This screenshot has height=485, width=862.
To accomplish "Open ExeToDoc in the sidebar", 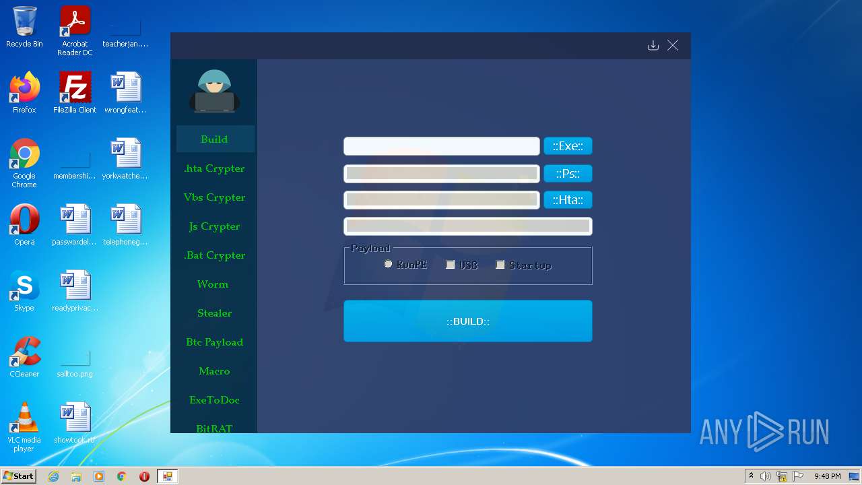I will click(x=215, y=400).
